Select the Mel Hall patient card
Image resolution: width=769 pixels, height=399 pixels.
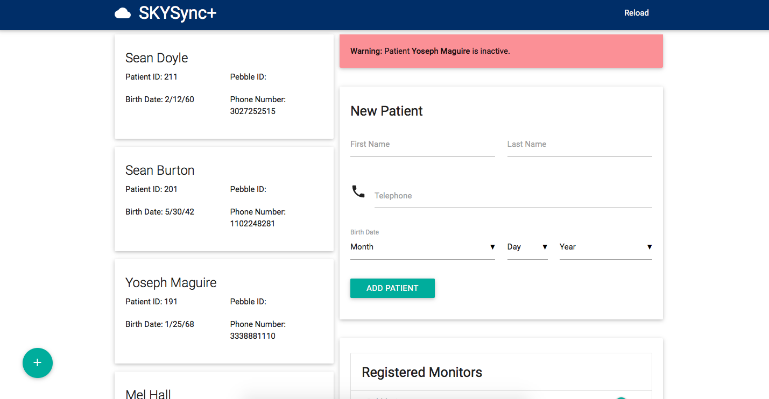click(x=224, y=390)
